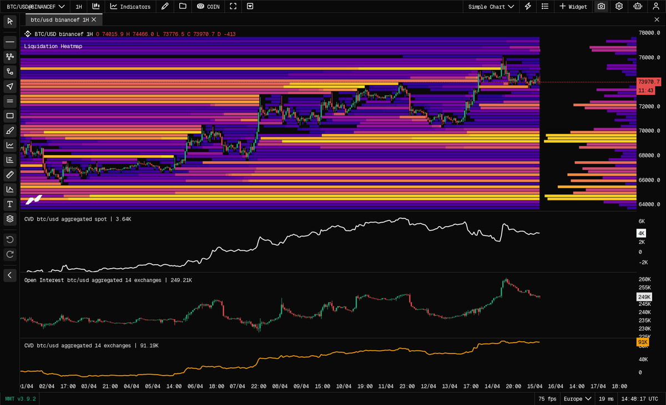The image size is (666, 405).
Task: Open the BTC/USD@BINANCEF symbol selector
Action: [x=35, y=7]
